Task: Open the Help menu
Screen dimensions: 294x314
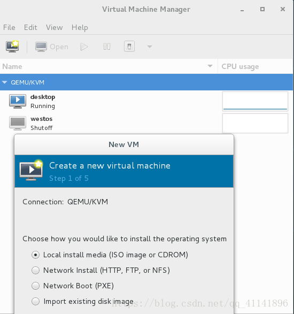Action: pyautogui.click(x=80, y=27)
